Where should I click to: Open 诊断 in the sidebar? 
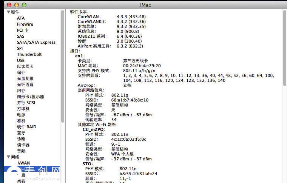coord(21,139)
